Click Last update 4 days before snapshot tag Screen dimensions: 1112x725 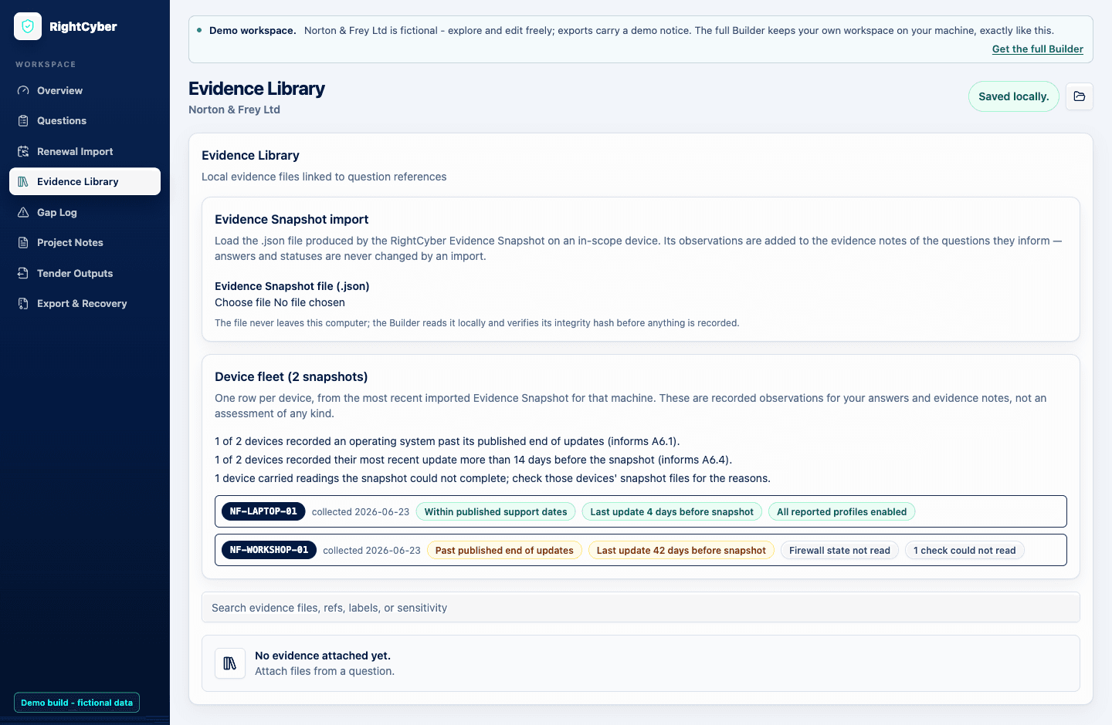672,511
